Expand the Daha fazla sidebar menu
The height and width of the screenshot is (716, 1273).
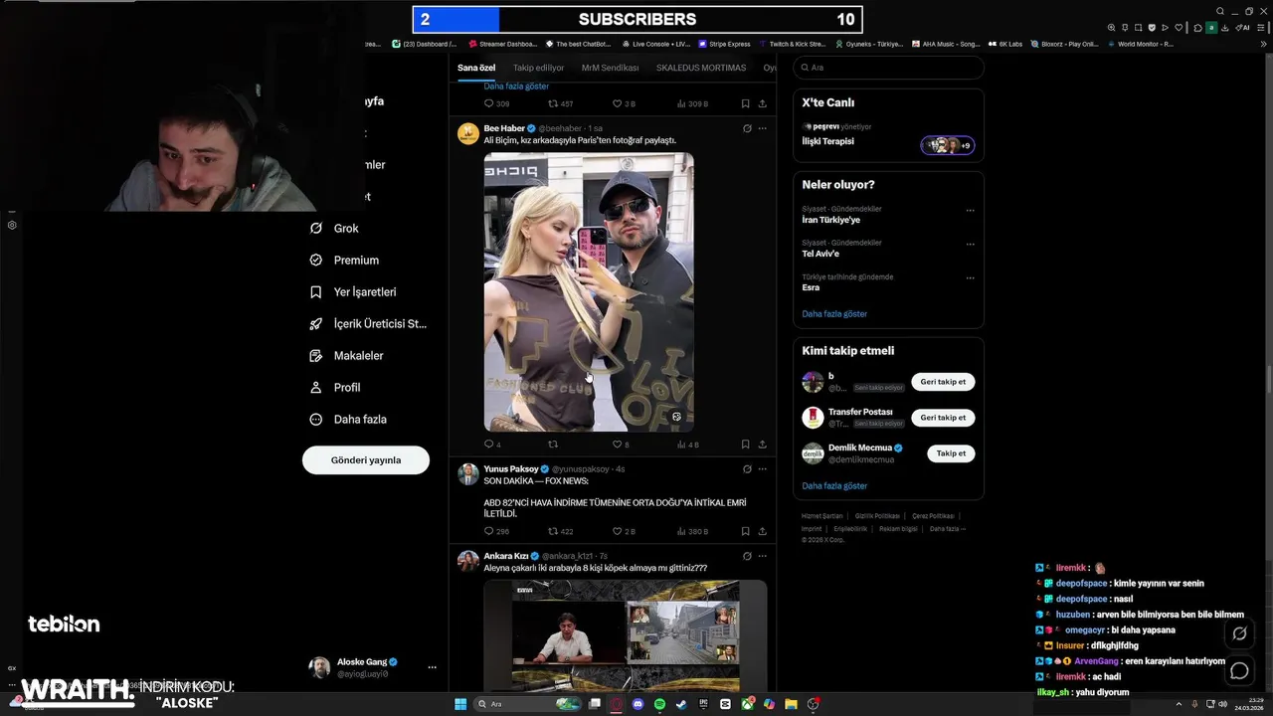click(347, 420)
